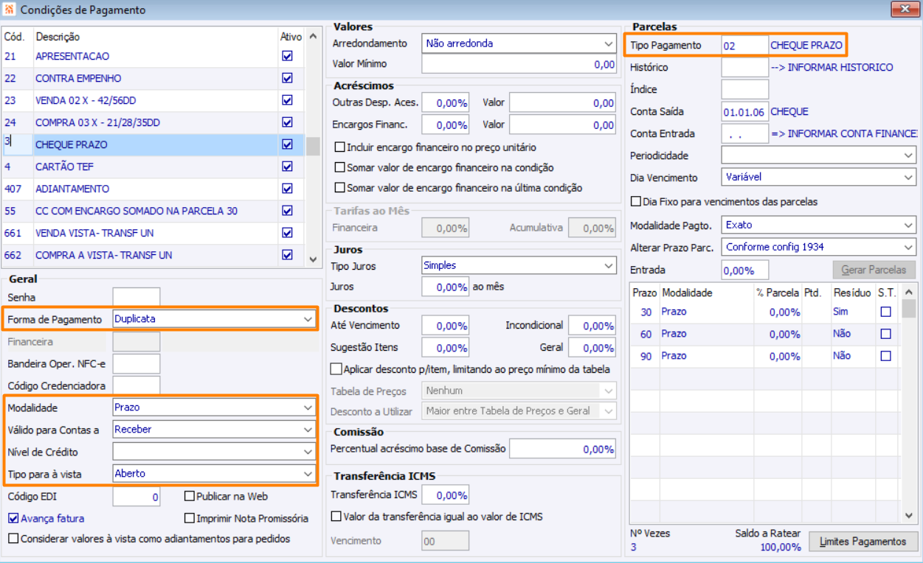Enable Publicar na Web option

coord(190,497)
